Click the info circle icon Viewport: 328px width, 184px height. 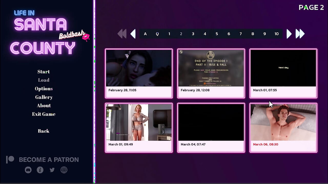(40, 170)
